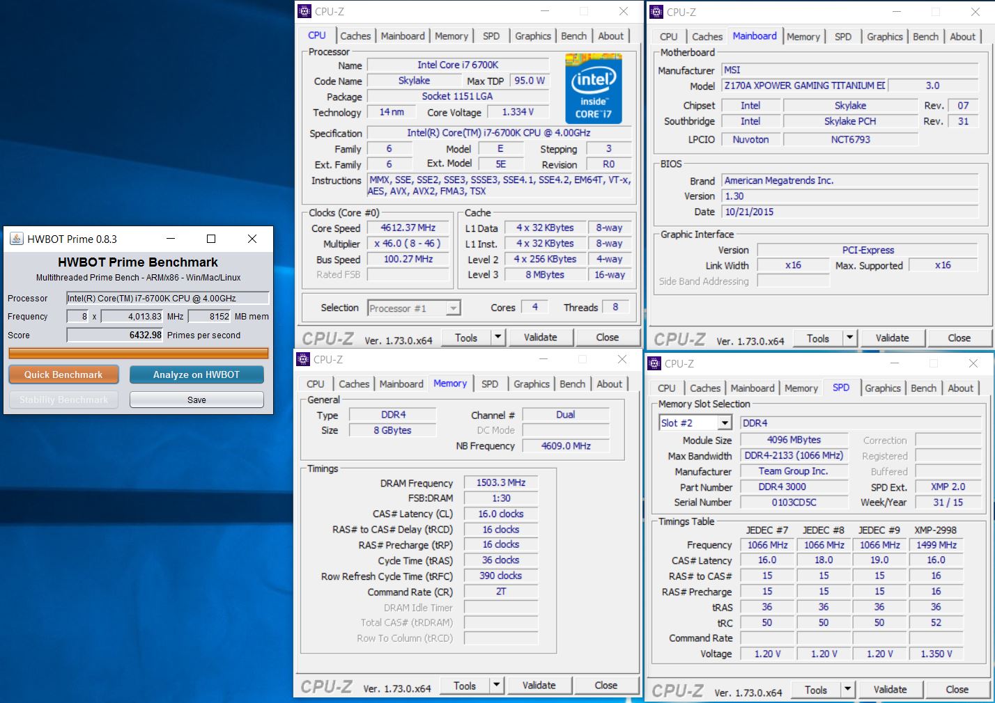Viewport: 995px width, 703px height.
Task: Click the HWBOT Processor name field
Action: [x=167, y=298]
